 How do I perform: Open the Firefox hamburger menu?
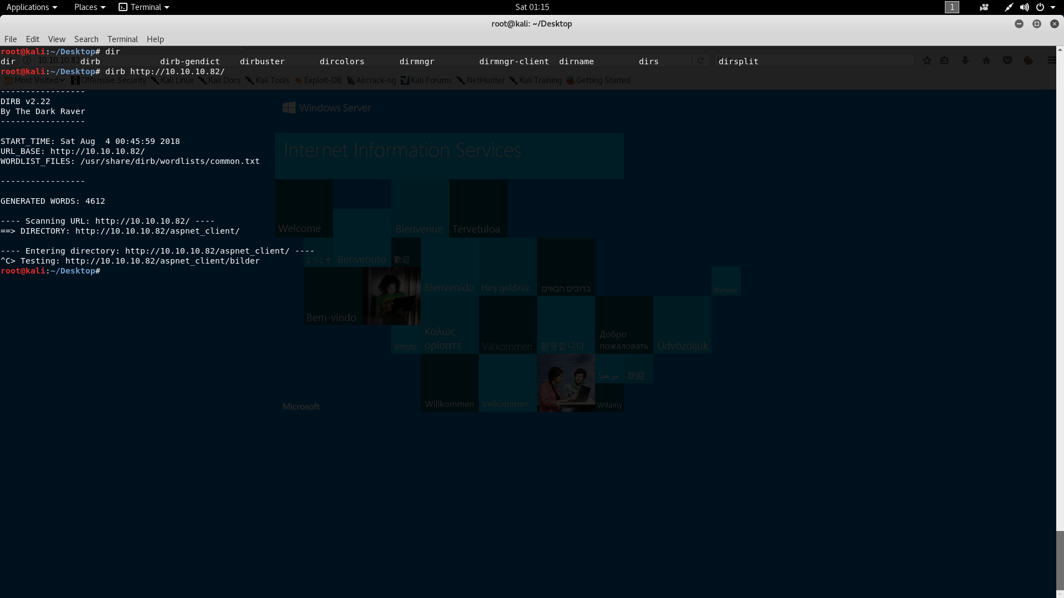click(x=1051, y=61)
